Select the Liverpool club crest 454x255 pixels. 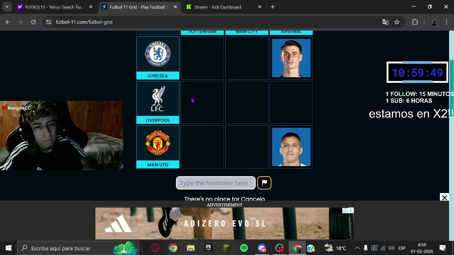point(158,99)
